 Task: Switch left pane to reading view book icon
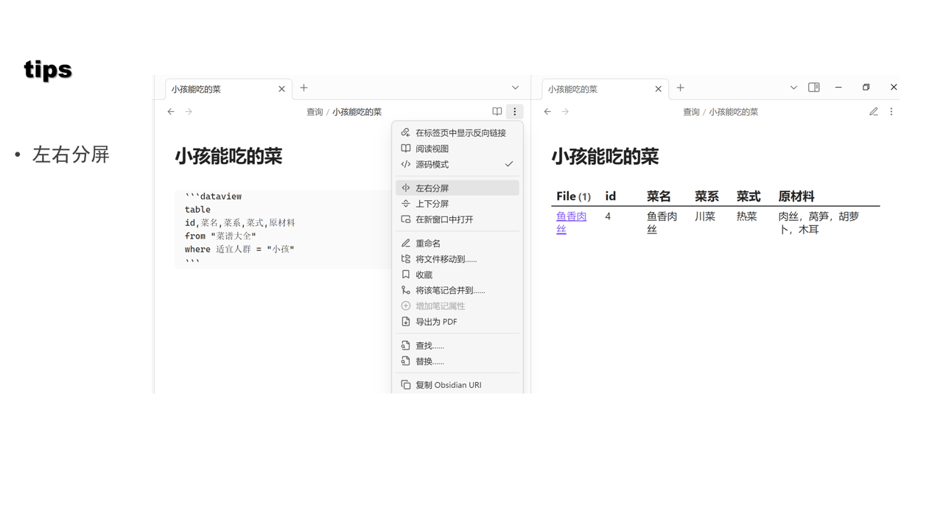click(497, 112)
